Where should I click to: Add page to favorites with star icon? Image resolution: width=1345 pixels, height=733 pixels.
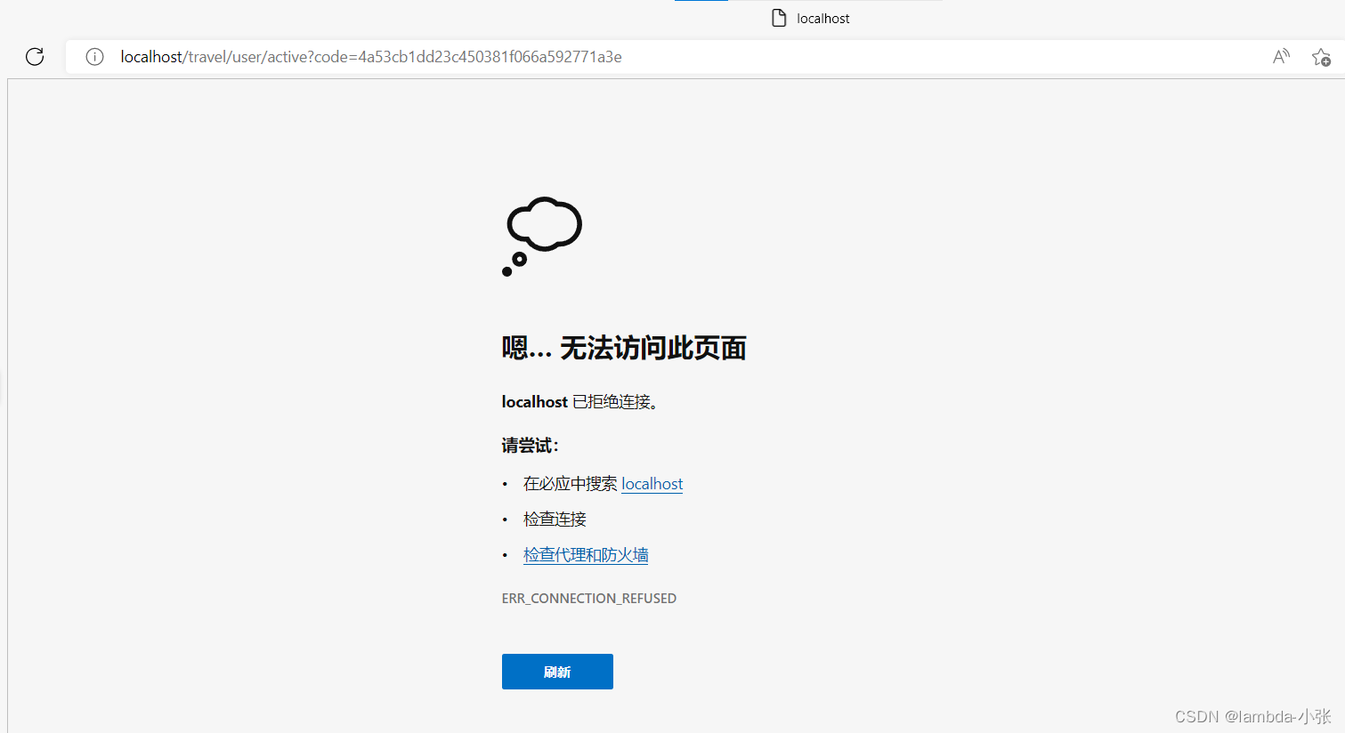click(x=1320, y=56)
